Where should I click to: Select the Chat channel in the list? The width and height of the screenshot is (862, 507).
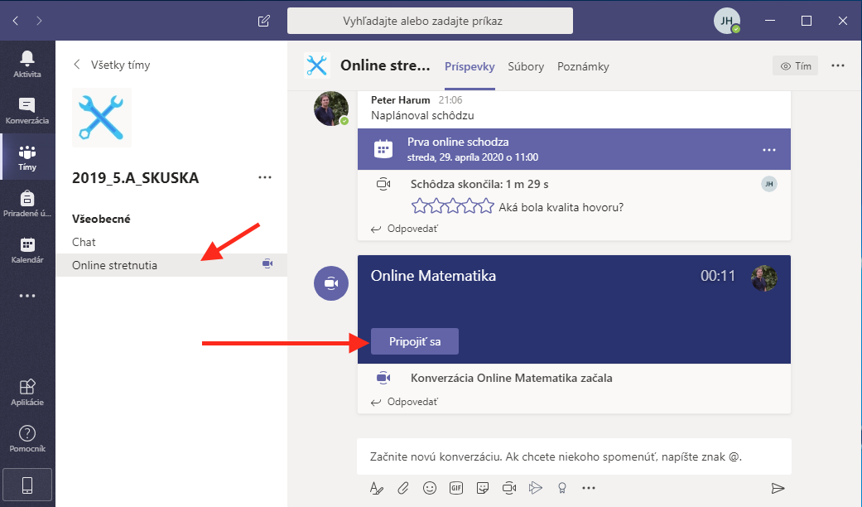tap(84, 242)
